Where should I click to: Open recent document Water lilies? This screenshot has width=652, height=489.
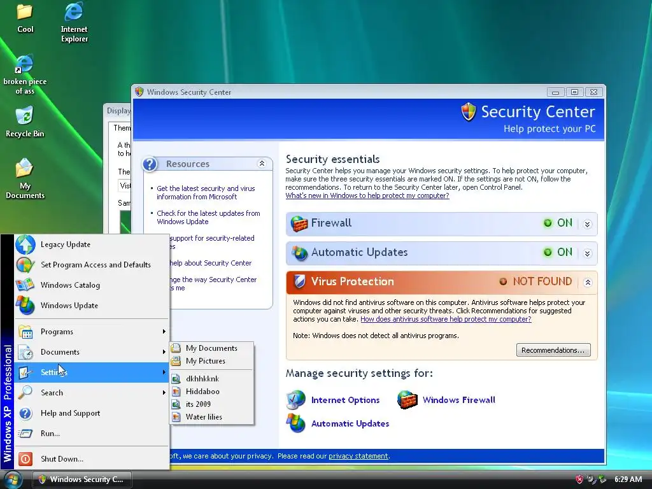click(211, 416)
